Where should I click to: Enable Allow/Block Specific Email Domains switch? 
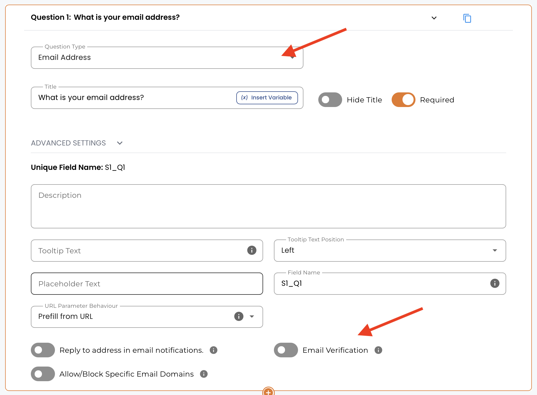point(43,374)
